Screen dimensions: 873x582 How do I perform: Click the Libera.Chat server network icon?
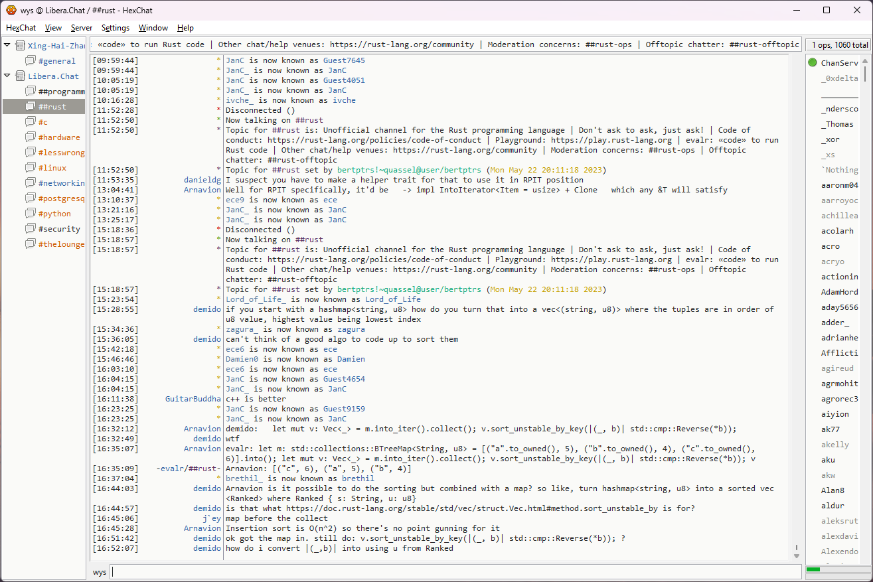tap(20, 76)
